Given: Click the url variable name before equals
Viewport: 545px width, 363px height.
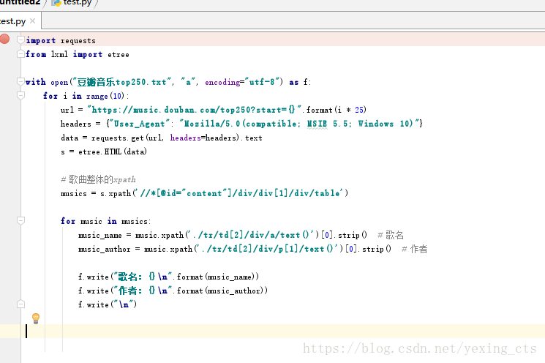Looking at the screenshot, I should point(67,111).
